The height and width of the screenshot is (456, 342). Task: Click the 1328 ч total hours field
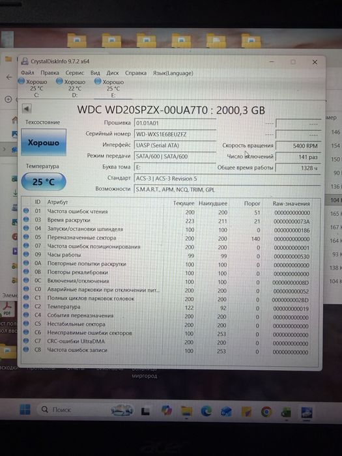tap(298, 168)
